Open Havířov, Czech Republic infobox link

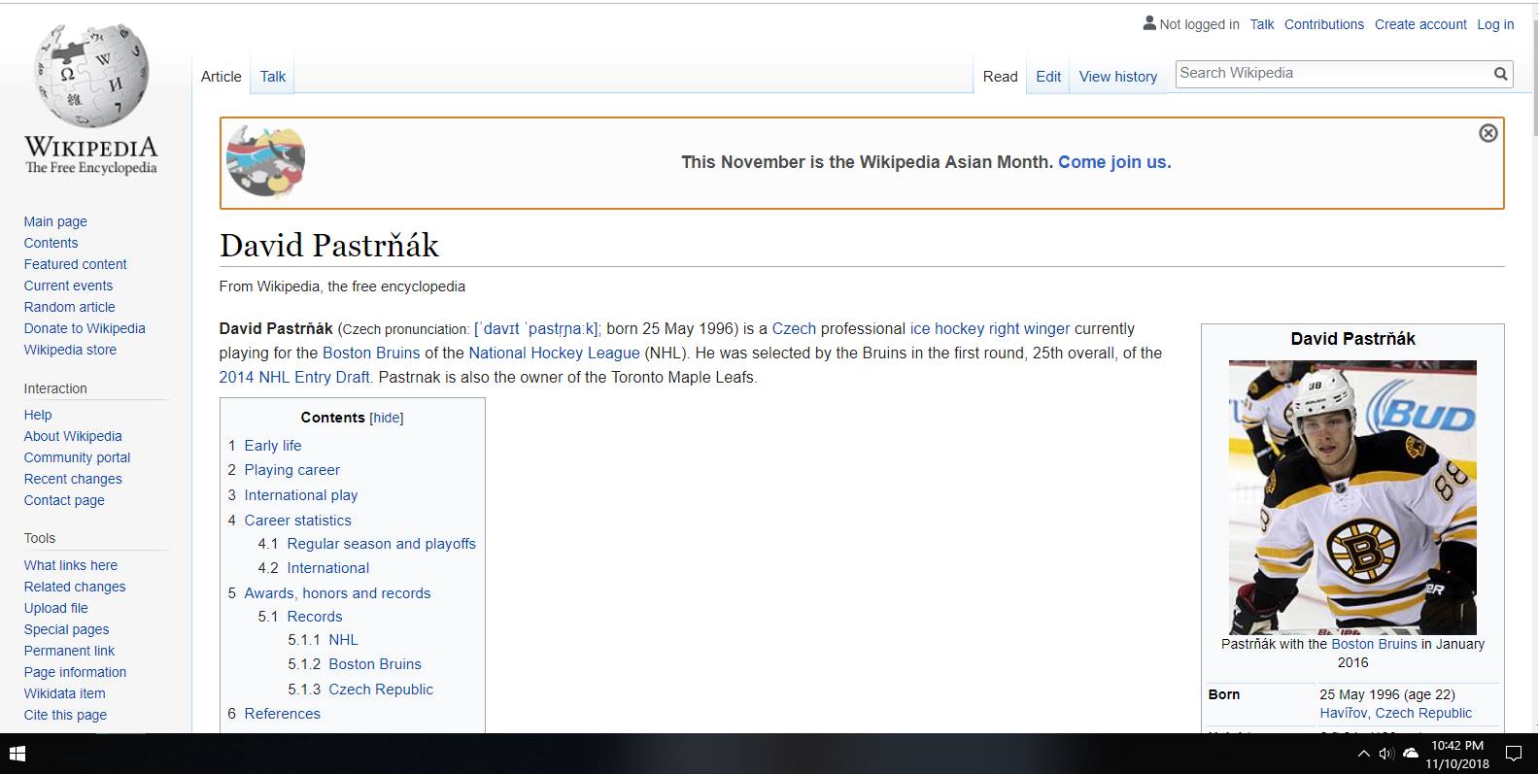(x=1395, y=713)
